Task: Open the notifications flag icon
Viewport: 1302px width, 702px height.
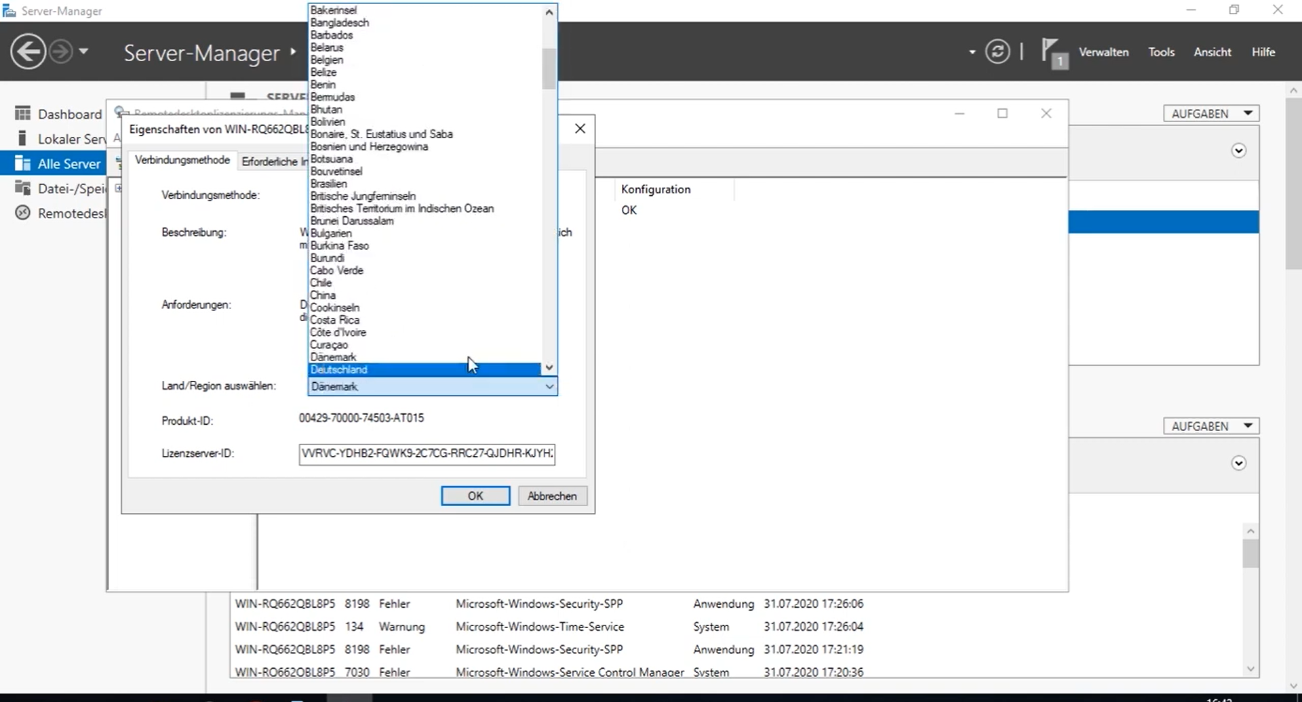Action: point(1053,53)
